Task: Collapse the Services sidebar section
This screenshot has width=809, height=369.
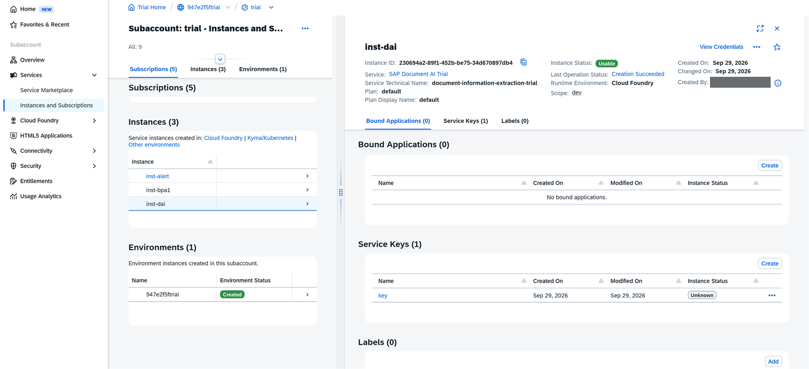Action: [95, 75]
